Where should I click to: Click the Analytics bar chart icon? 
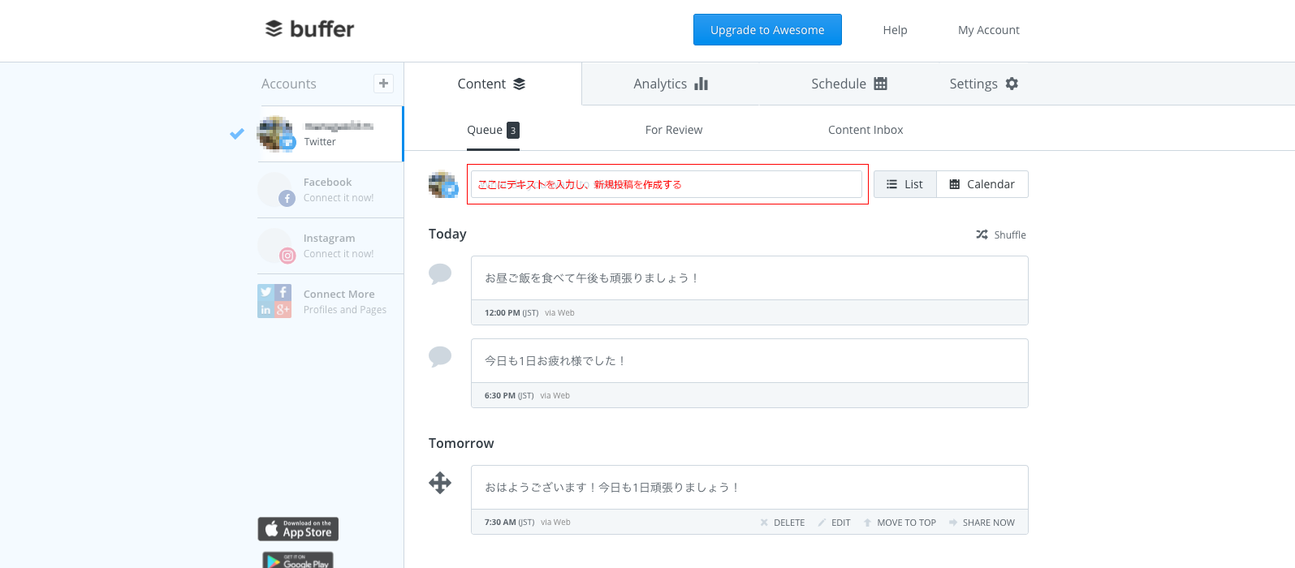701,84
